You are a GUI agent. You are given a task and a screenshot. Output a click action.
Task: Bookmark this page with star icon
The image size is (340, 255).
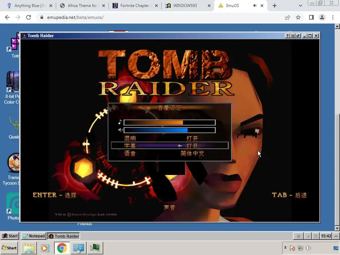coord(298,17)
